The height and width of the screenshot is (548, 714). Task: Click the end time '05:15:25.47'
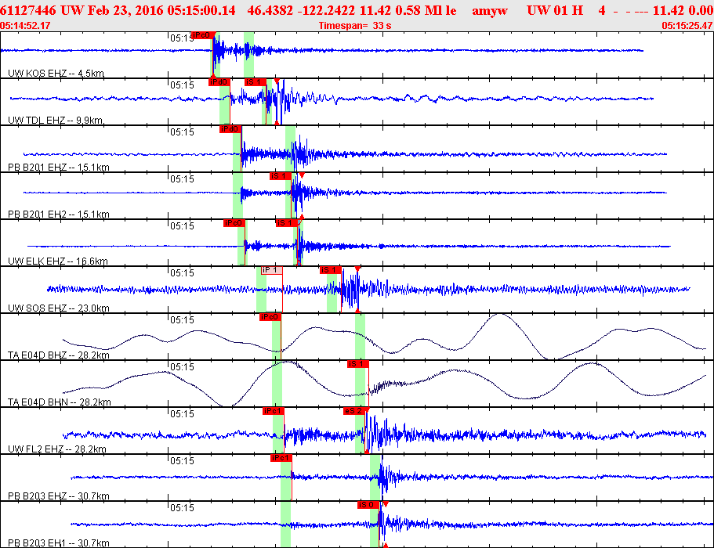(x=687, y=26)
